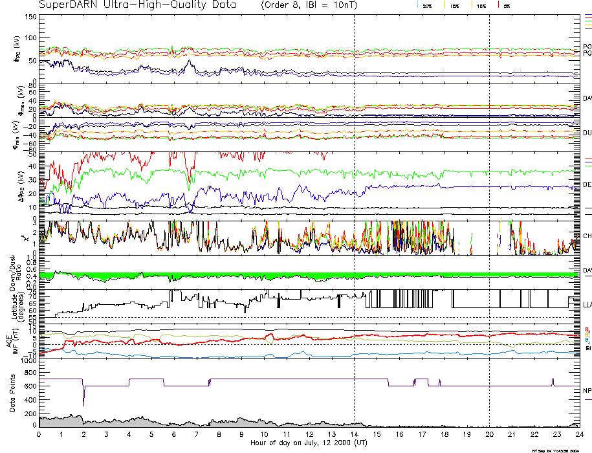Click the hour 6 tick label on x-axis
The height and width of the screenshot is (453, 592).
click(x=174, y=435)
